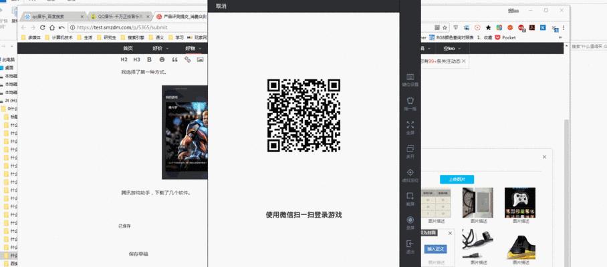Select 此电脑 in File Explorer tree
This screenshot has height=267, width=607.
point(9,59)
